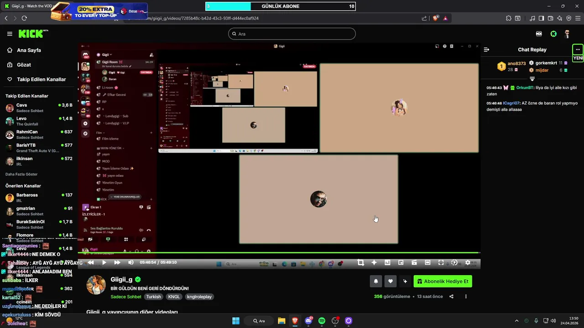
Task: Open Giigii_g streamer avatar
Action: (96, 285)
